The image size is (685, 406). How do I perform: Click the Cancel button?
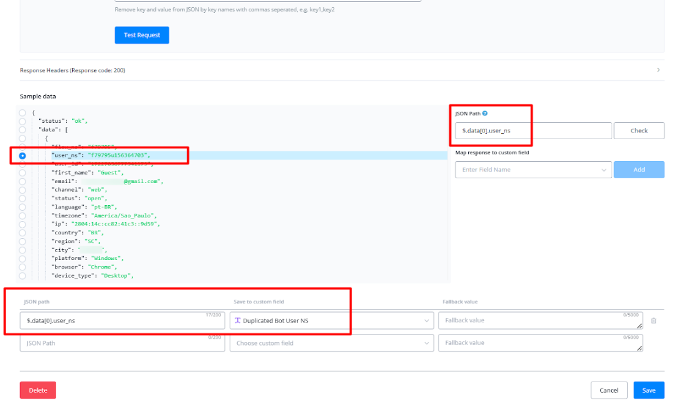(609, 390)
